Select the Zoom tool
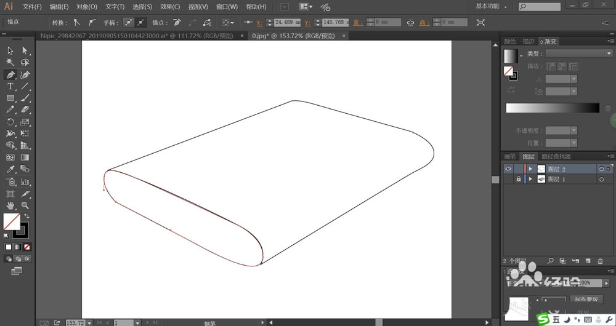Viewport: 616px width, 326px height. coord(25,205)
